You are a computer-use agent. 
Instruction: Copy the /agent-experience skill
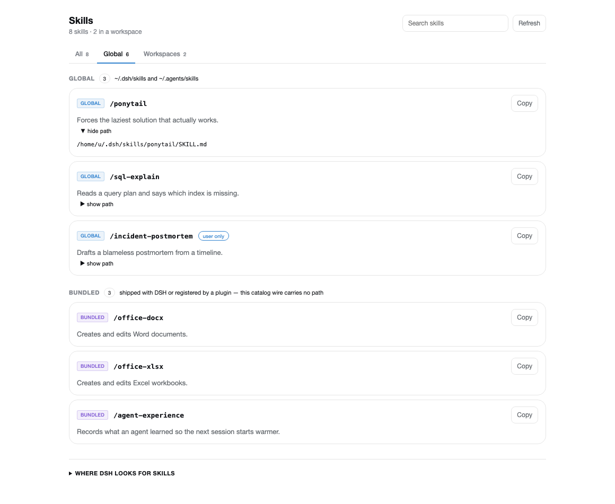coord(524,415)
